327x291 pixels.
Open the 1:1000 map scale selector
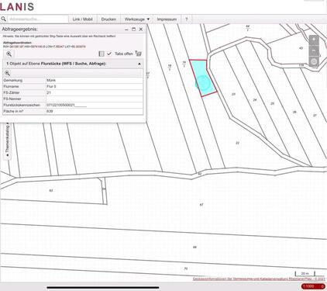pyautogui.click(x=313, y=286)
